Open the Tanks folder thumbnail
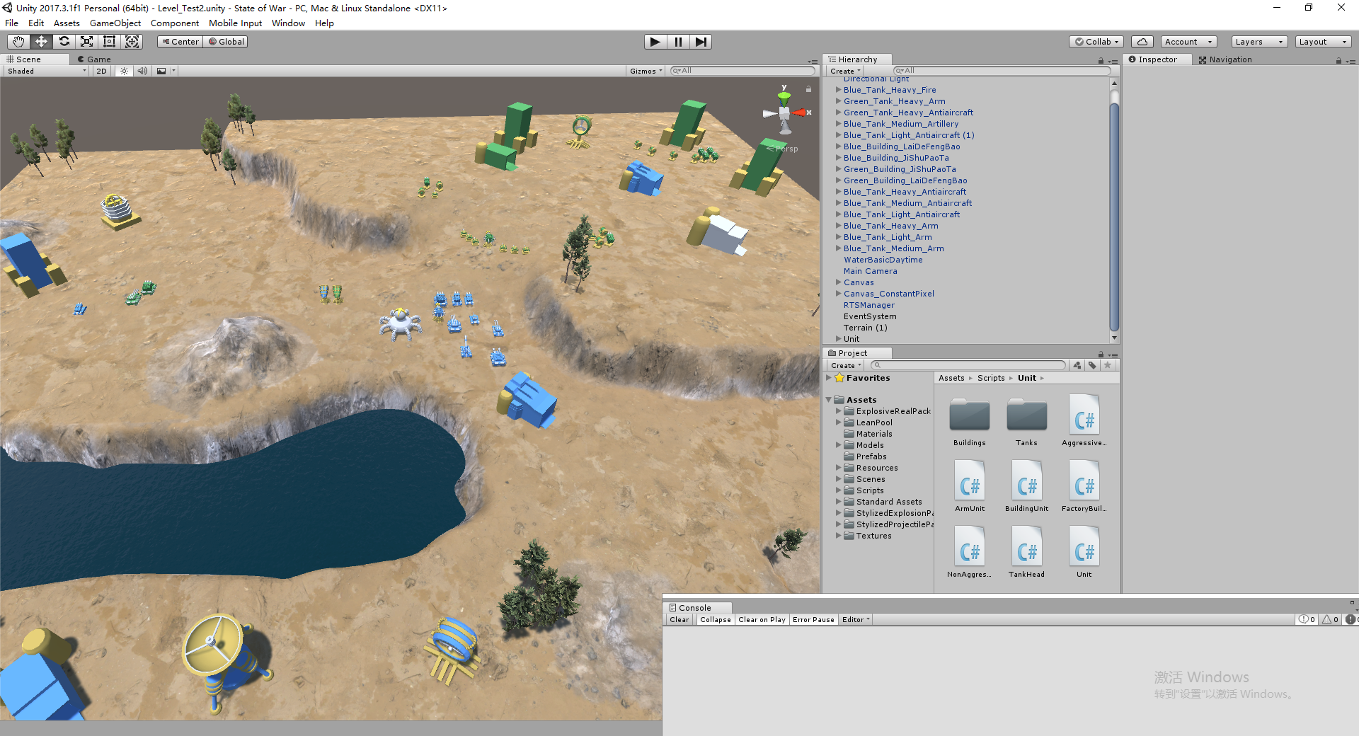The image size is (1359, 736). 1027,415
